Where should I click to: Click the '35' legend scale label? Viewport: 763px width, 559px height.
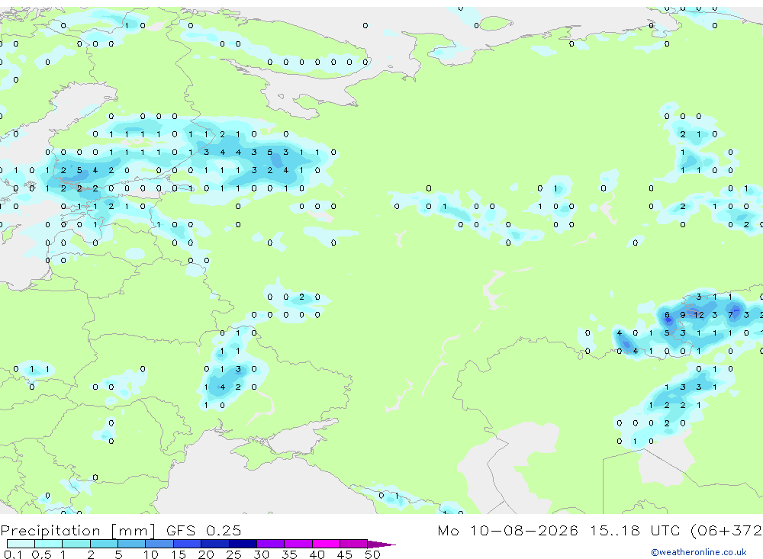(289, 554)
